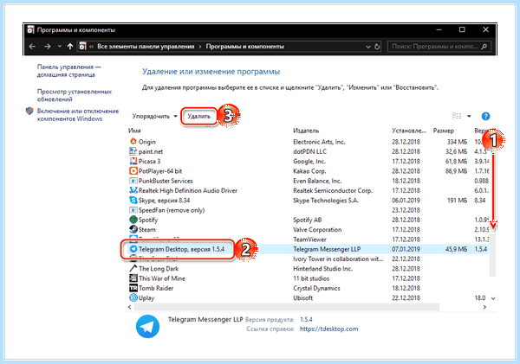The image size is (520, 364).
Task: Select the 11 bit studios cell
Action: coord(311,278)
